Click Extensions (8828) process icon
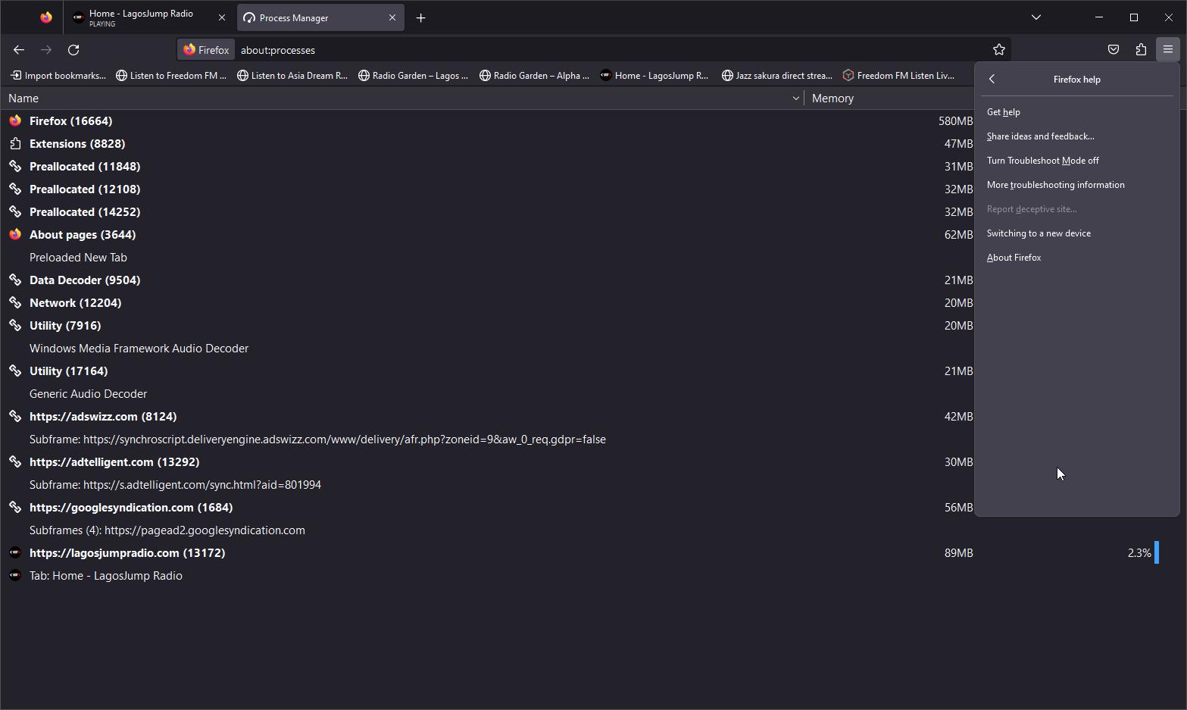This screenshot has height=710, width=1187. (15, 143)
